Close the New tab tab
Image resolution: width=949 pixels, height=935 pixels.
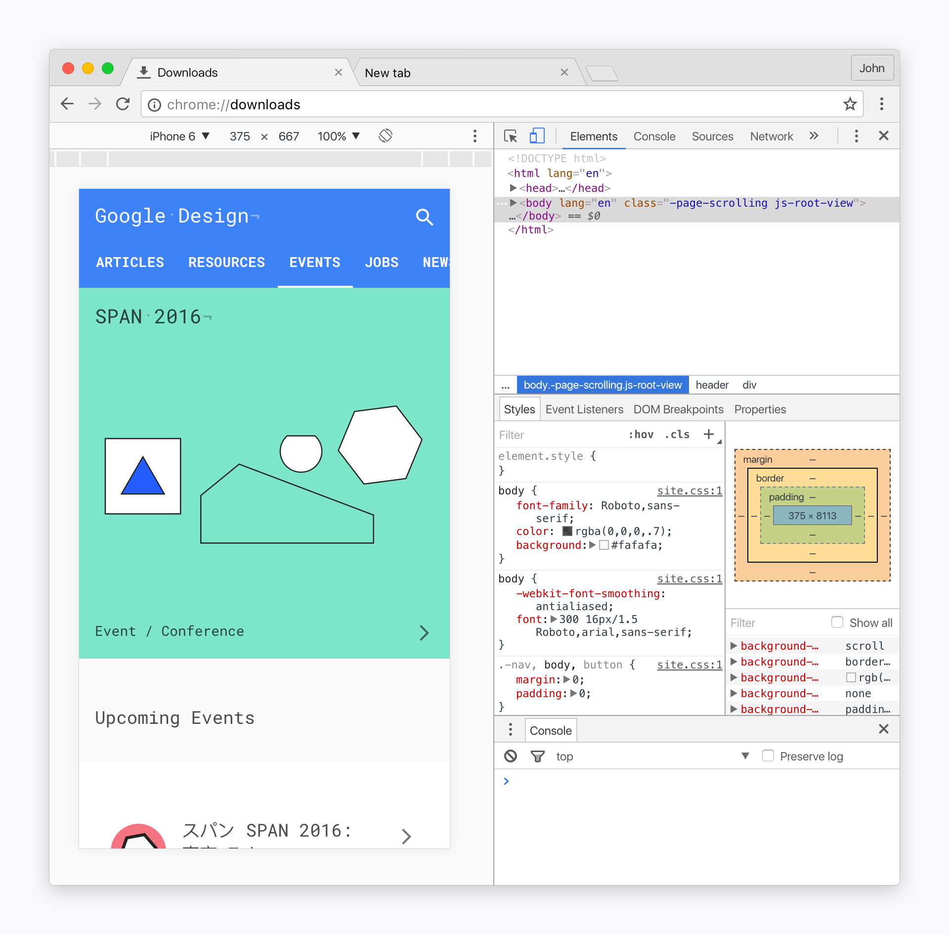point(564,72)
